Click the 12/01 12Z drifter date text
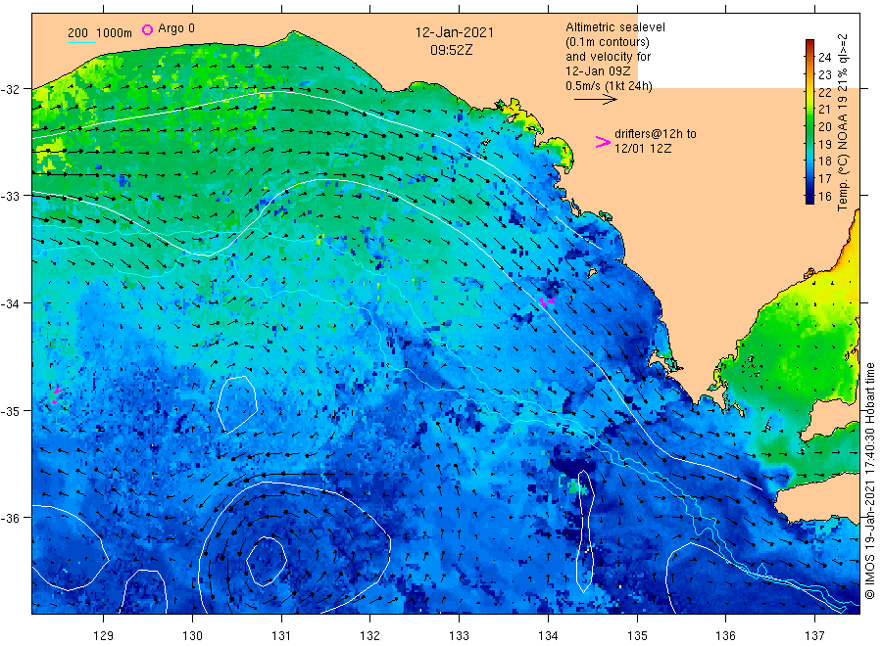The width and height of the screenshot is (882, 646). (642, 149)
